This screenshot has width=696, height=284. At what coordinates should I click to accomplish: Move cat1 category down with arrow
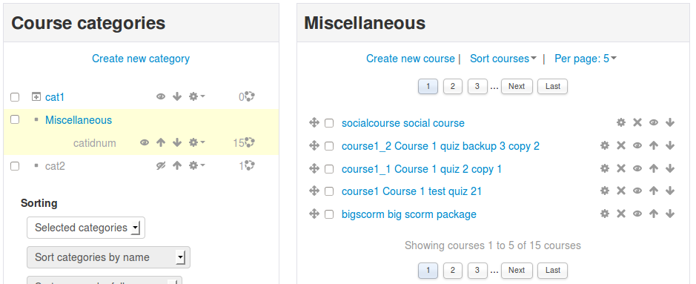(177, 96)
